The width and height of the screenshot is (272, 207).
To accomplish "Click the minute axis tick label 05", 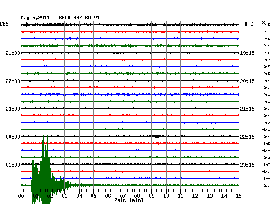I will coord(93,196).
